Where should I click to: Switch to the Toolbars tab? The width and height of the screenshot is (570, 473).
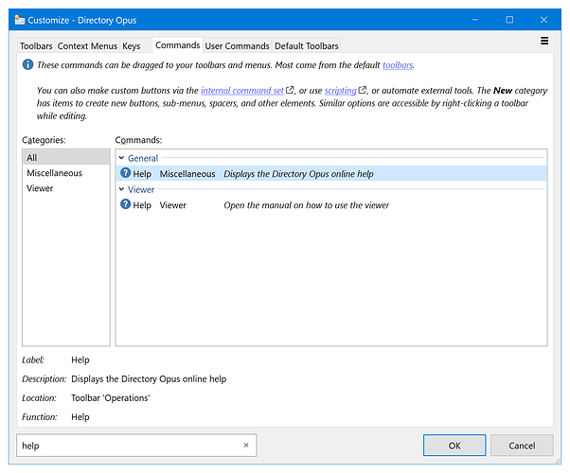coord(36,45)
